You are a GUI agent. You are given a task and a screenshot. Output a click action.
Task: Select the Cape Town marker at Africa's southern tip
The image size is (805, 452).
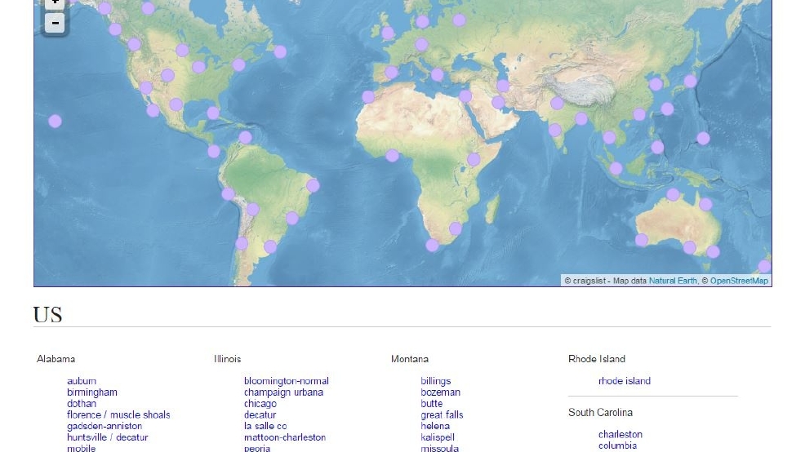click(432, 246)
